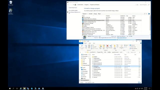Click Up arrow in File Explorer navigation
The height and width of the screenshot is (90, 160).
click(86, 52)
